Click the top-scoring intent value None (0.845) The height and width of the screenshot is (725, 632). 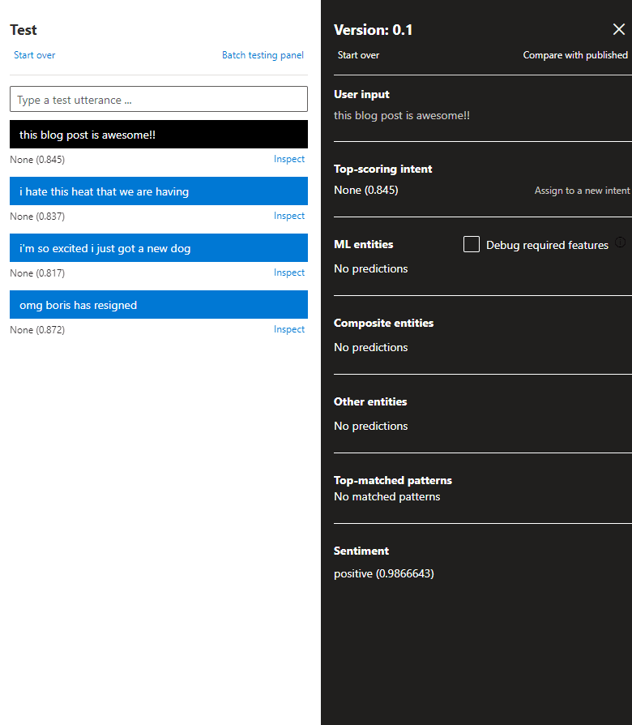click(x=366, y=190)
